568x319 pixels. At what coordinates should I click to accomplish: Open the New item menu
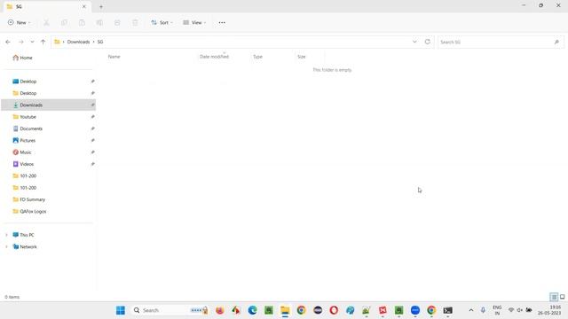click(x=19, y=22)
